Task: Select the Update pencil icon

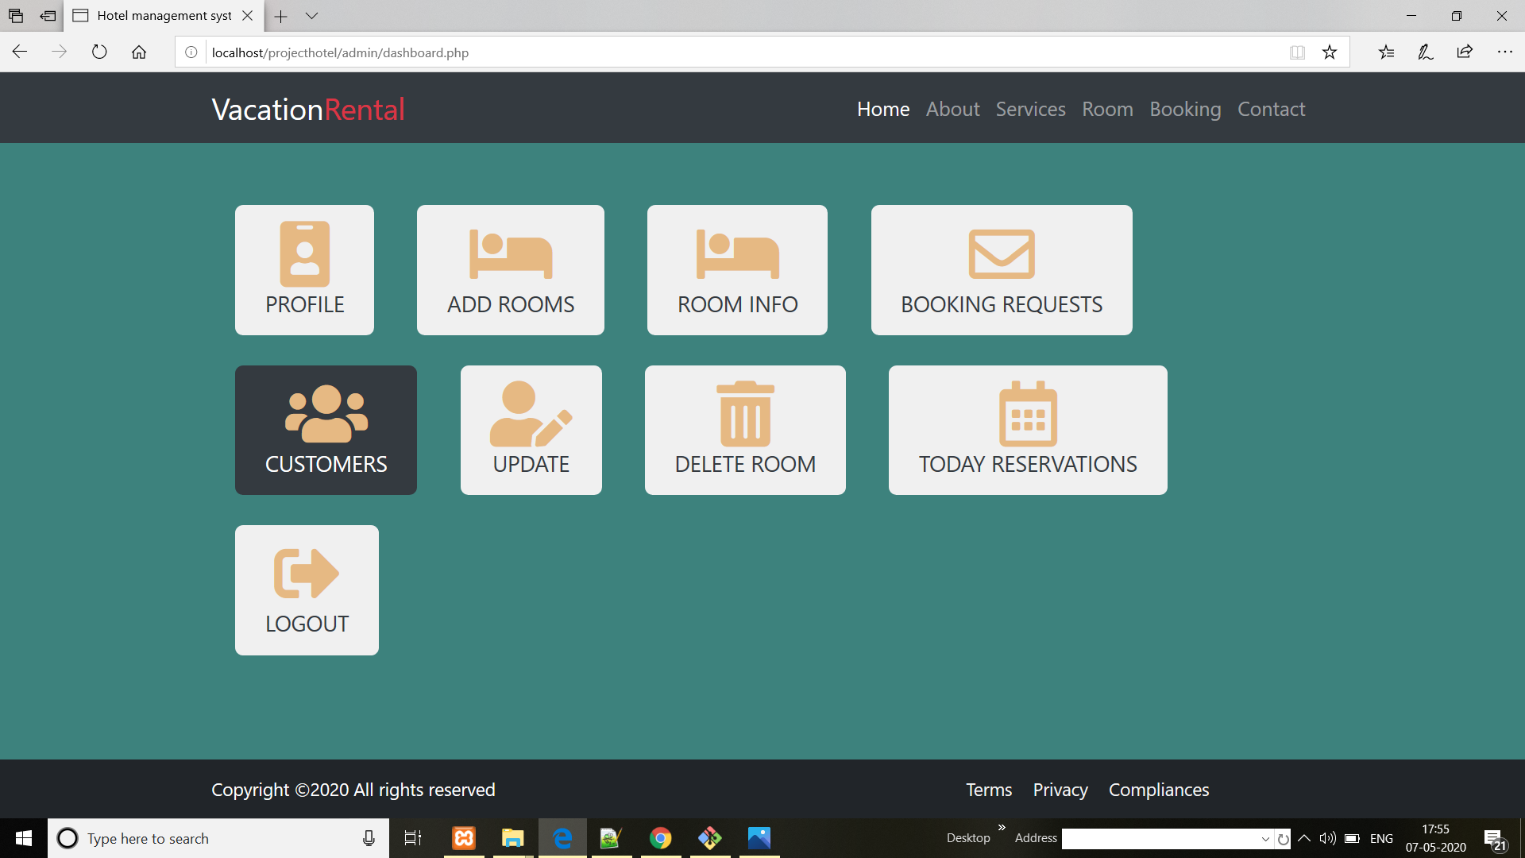Action: tap(531, 412)
